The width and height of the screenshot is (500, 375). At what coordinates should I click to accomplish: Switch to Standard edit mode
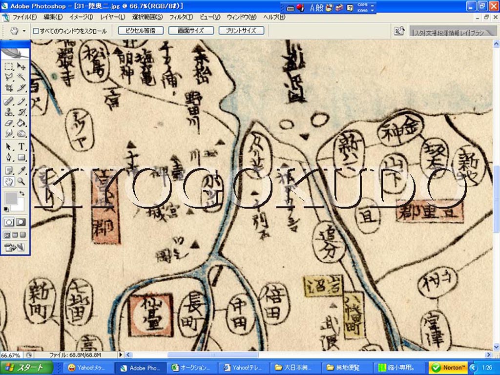[9, 222]
